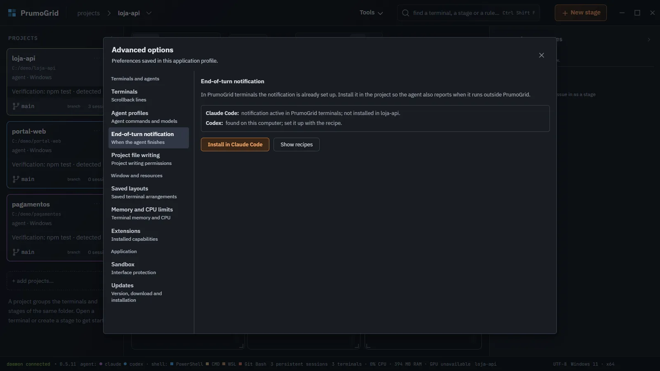Click the add projects field
660x371 pixels.
tap(55, 281)
